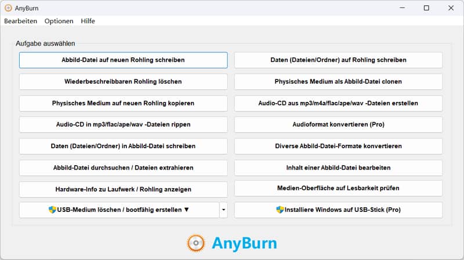Click Installiere Windows auf USB-Stick (Pro)
464x260 pixels.
[x=338, y=210]
